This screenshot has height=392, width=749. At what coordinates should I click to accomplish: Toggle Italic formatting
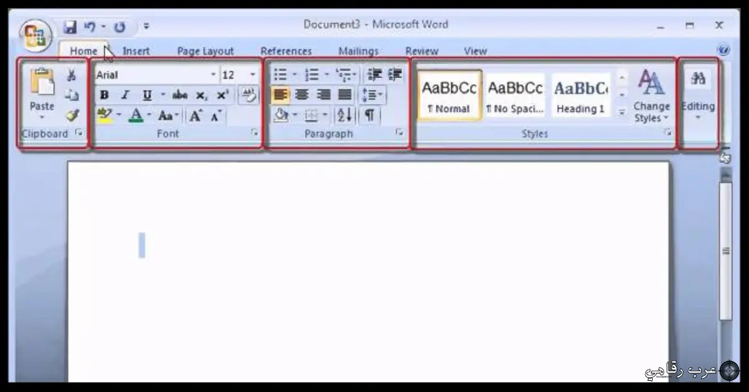click(125, 96)
